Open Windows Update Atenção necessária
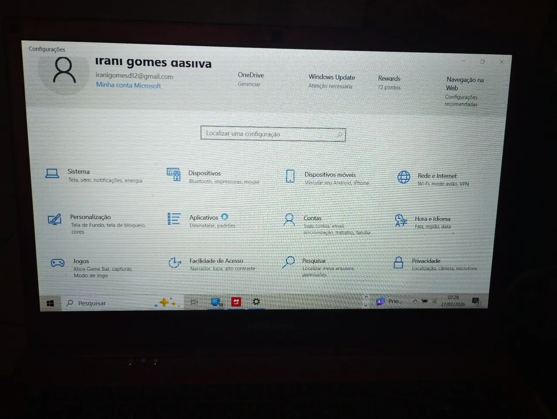Viewport: 557px width, 419px height. click(x=331, y=81)
